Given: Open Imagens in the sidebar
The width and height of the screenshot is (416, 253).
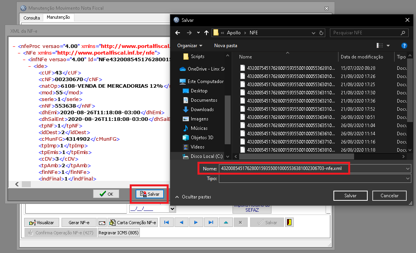Looking at the screenshot, I should point(196,119).
